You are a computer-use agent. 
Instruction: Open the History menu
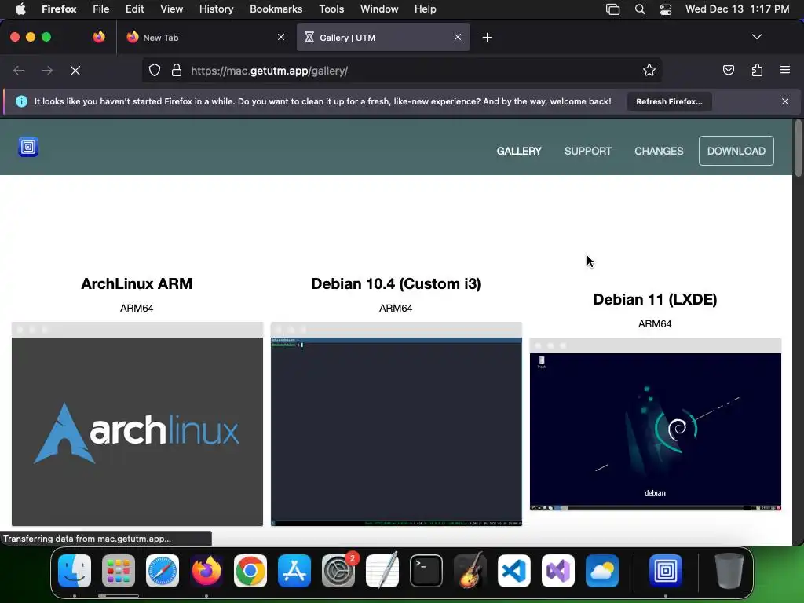(x=216, y=9)
